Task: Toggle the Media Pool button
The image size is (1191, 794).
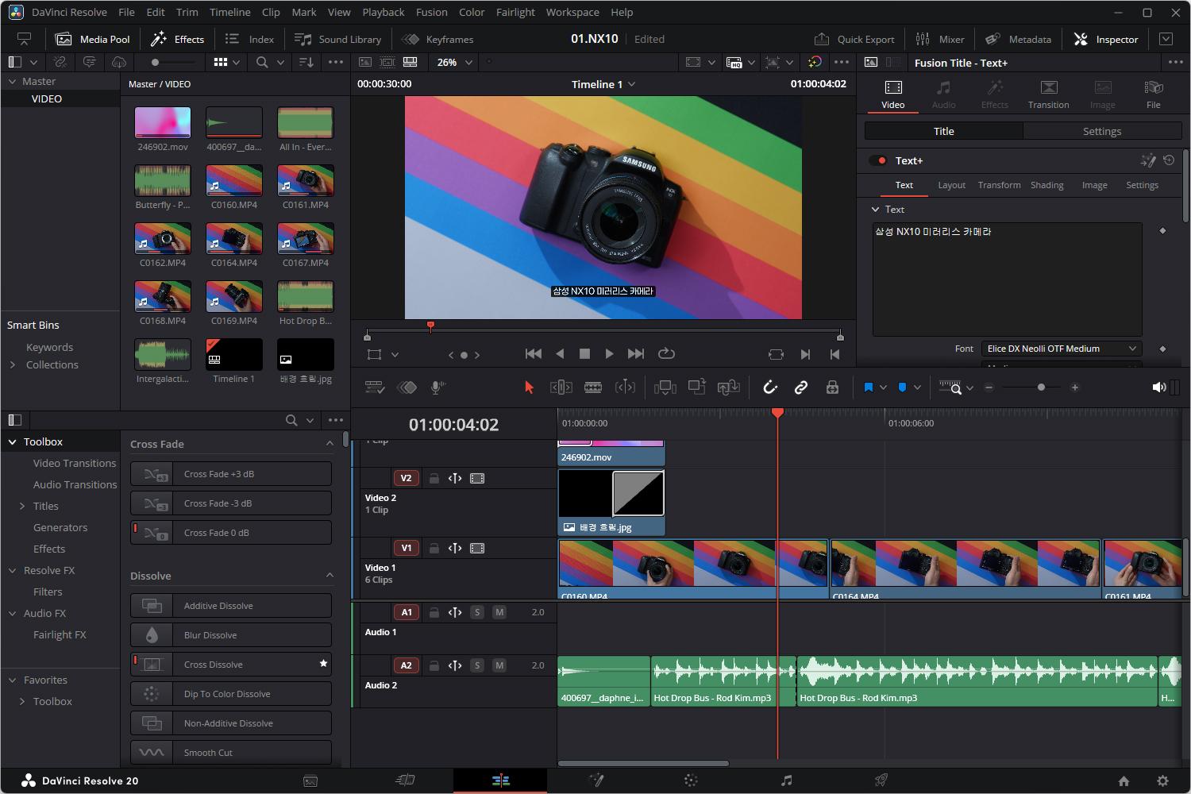Action: coord(93,39)
